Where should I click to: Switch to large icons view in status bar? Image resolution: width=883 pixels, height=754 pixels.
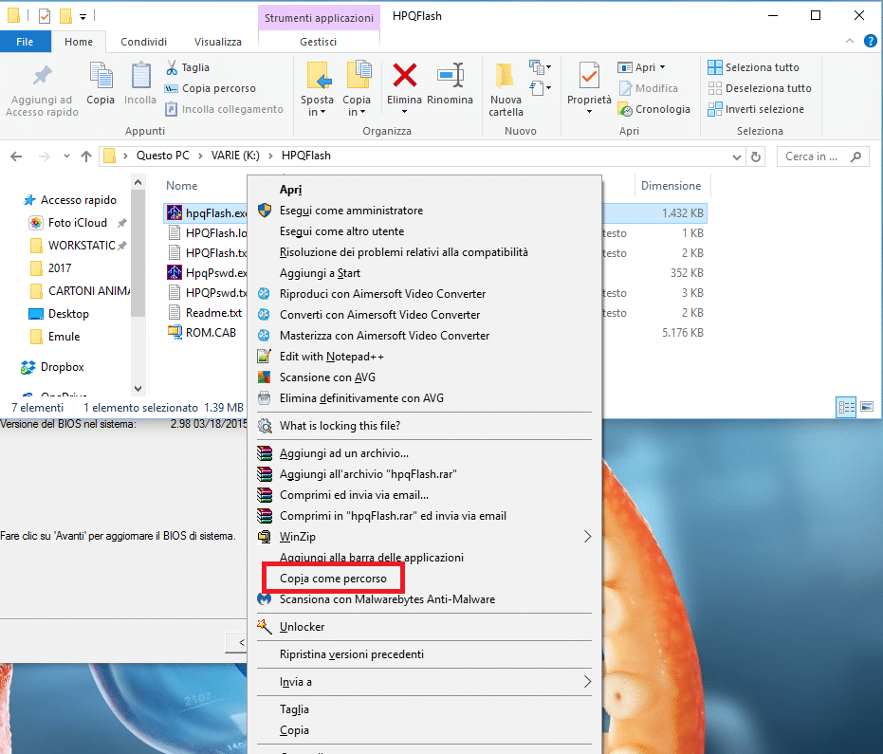point(867,407)
